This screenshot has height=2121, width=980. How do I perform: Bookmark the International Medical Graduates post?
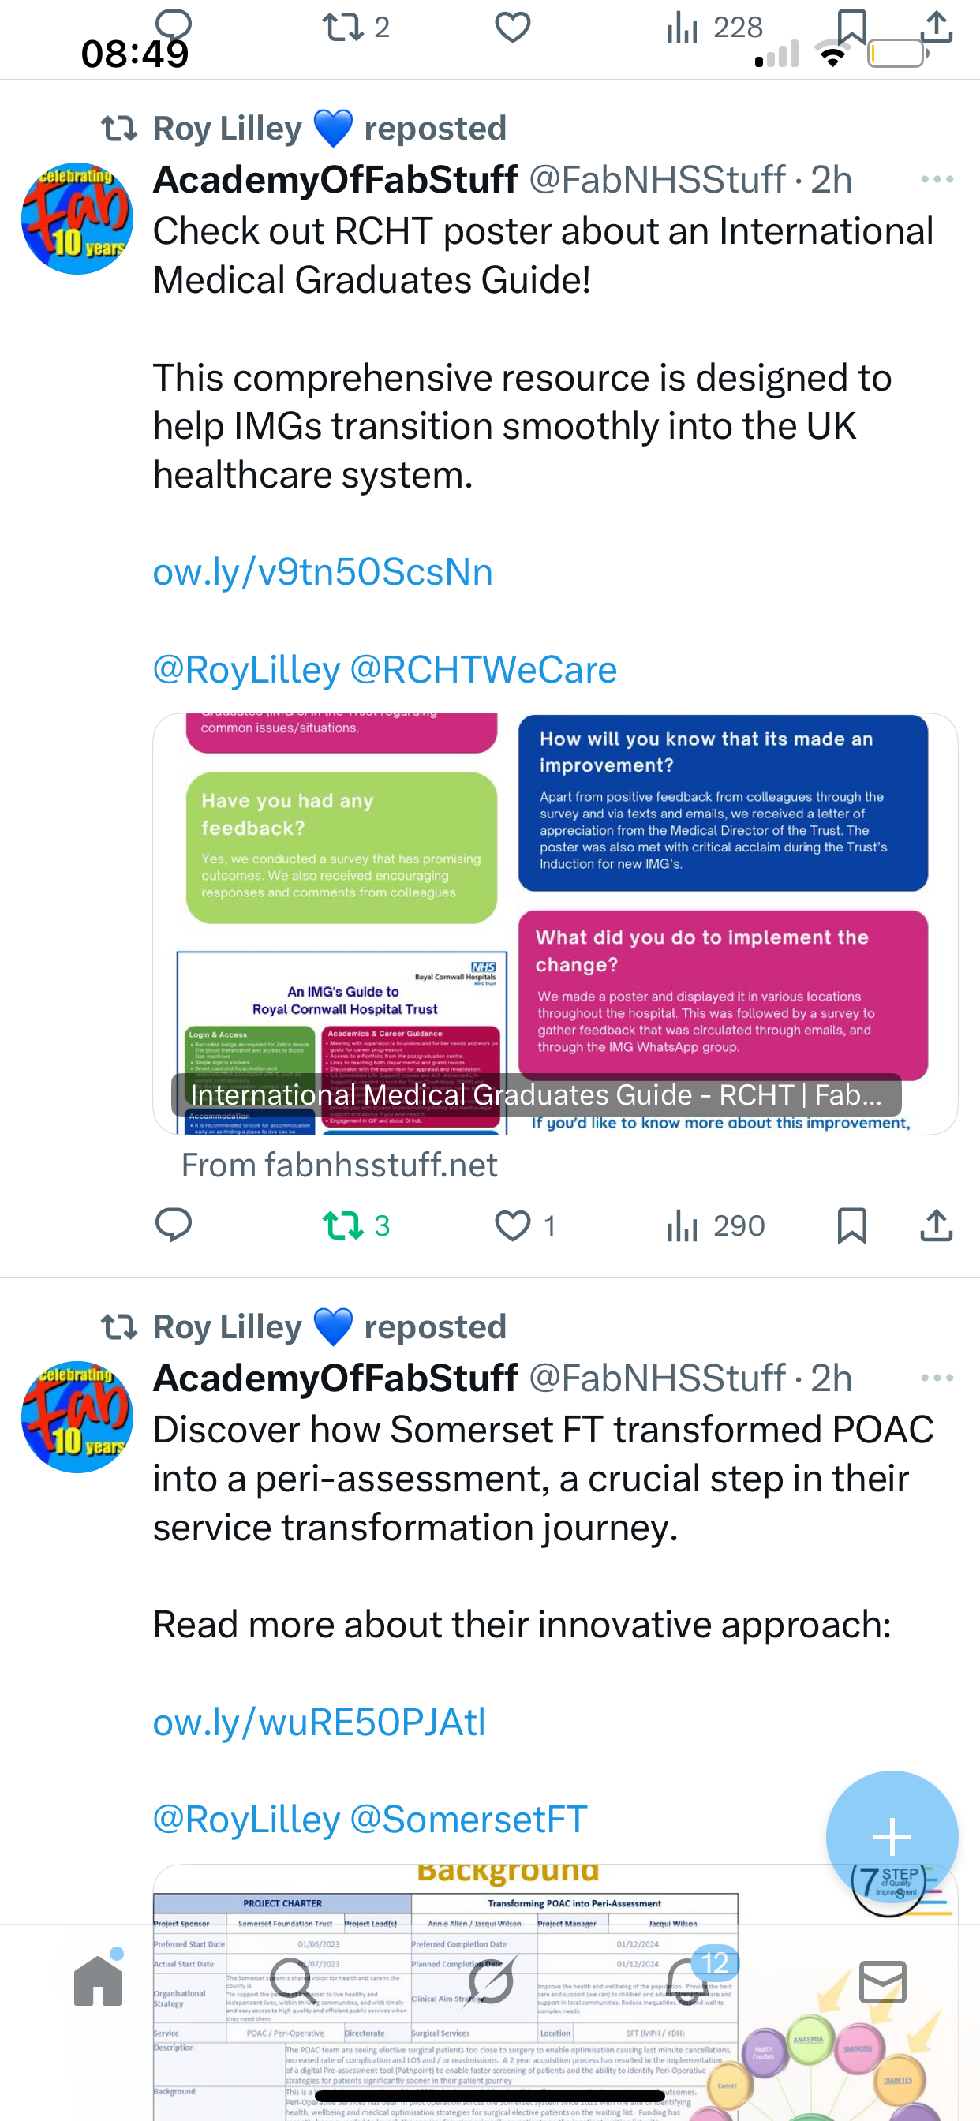click(x=851, y=1225)
